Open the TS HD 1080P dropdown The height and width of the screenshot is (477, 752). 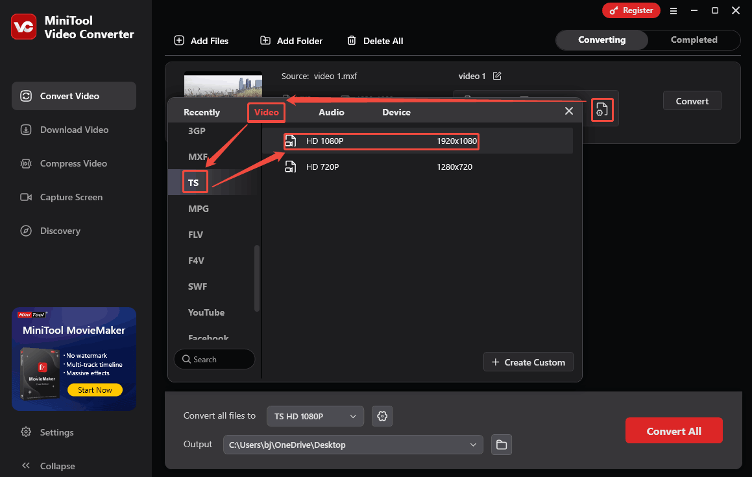pos(315,416)
